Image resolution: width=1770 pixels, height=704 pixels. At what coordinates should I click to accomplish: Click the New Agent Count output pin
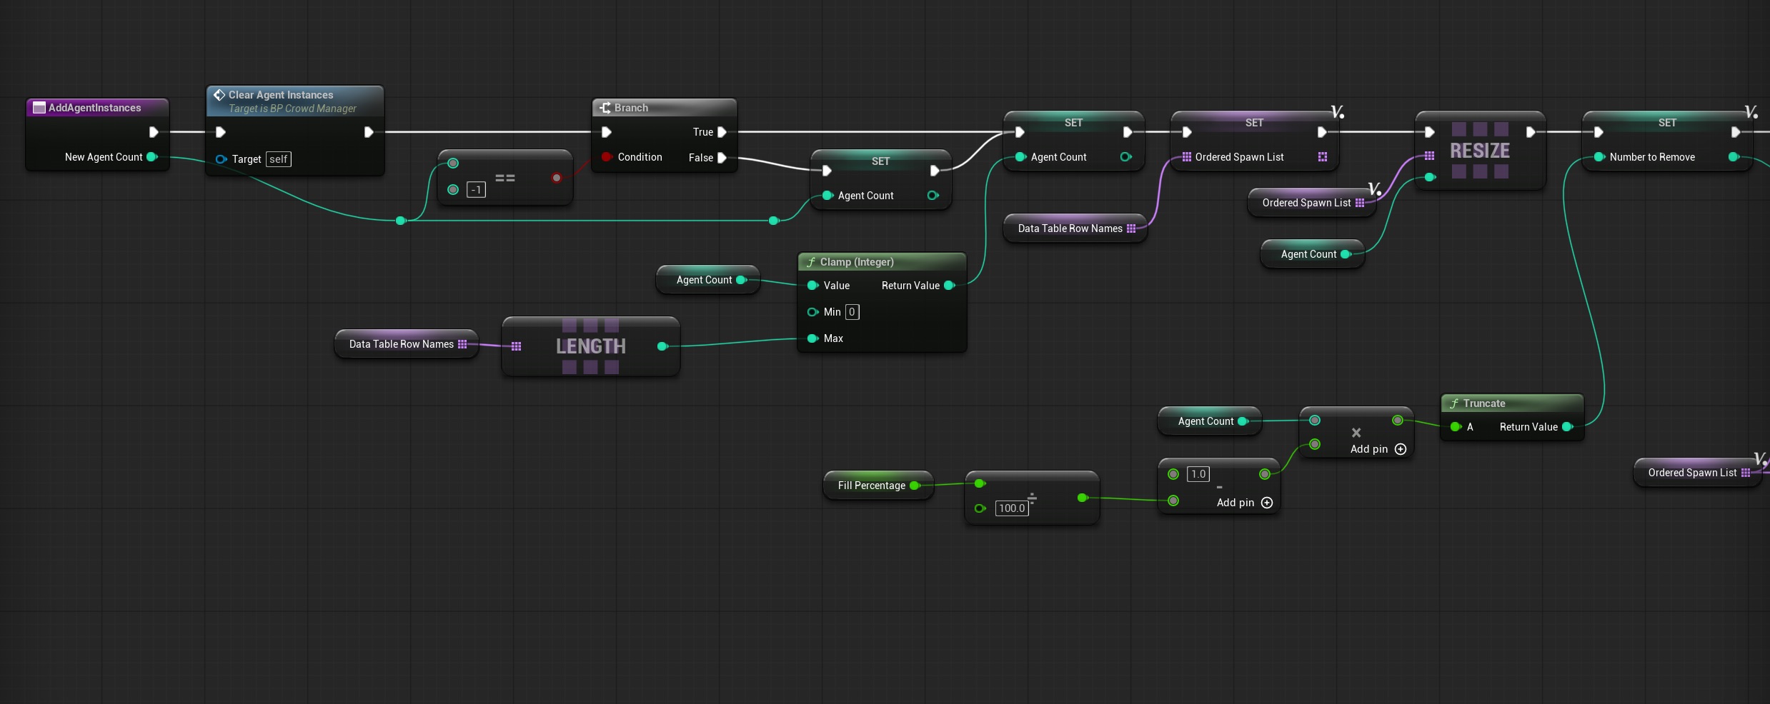tap(152, 157)
